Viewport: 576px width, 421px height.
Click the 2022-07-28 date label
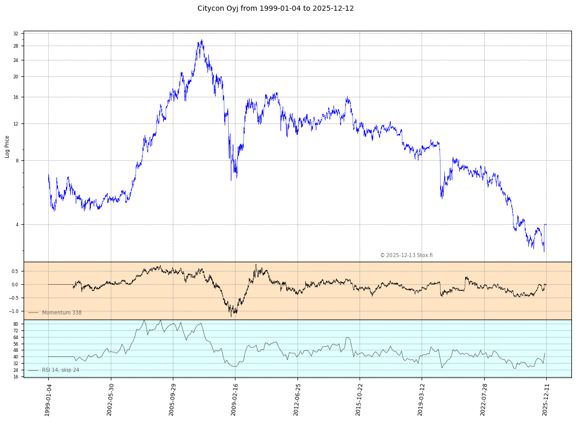click(483, 398)
